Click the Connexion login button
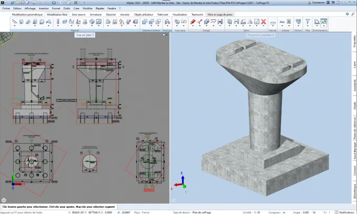The width and height of the screenshot is (357, 214). (x=316, y=3)
